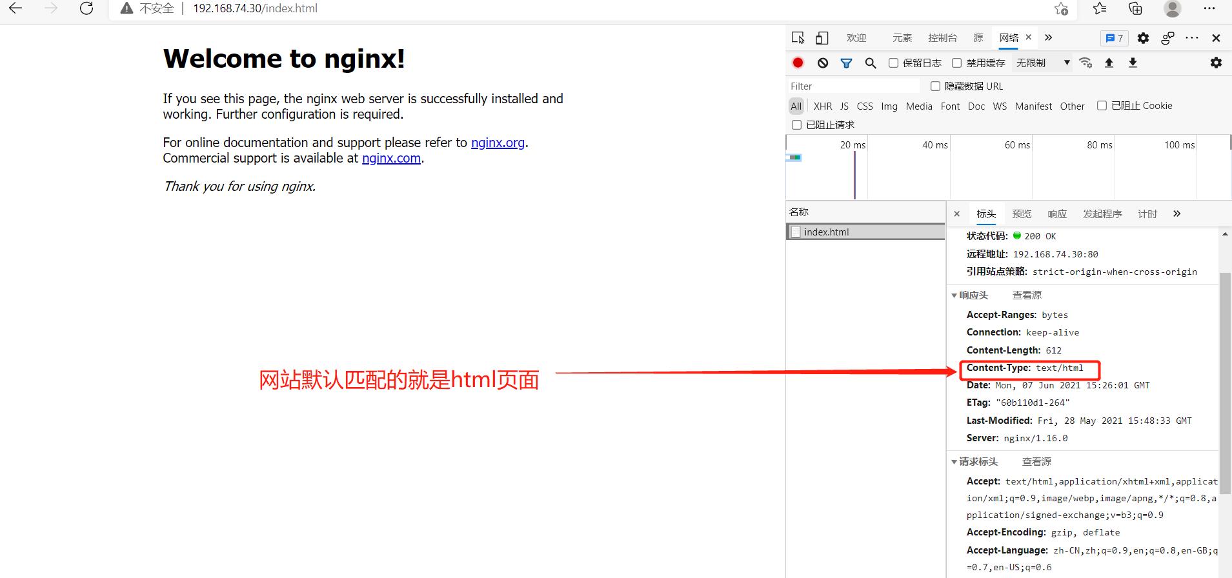Check the 已阻止请求 checkbox
The width and height of the screenshot is (1232, 578).
tap(796, 125)
